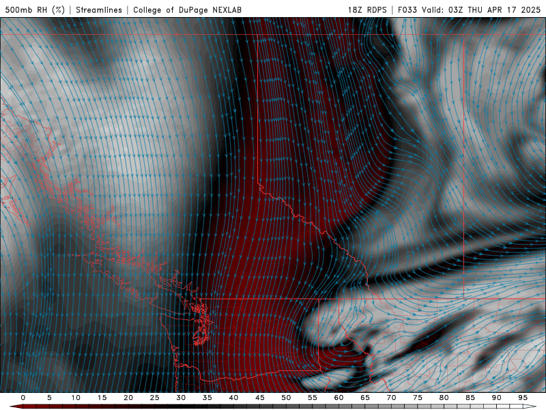This screenshot has width=546, height=410.
Task: Click the colorbar label "0"
Action: coord(23,398)
